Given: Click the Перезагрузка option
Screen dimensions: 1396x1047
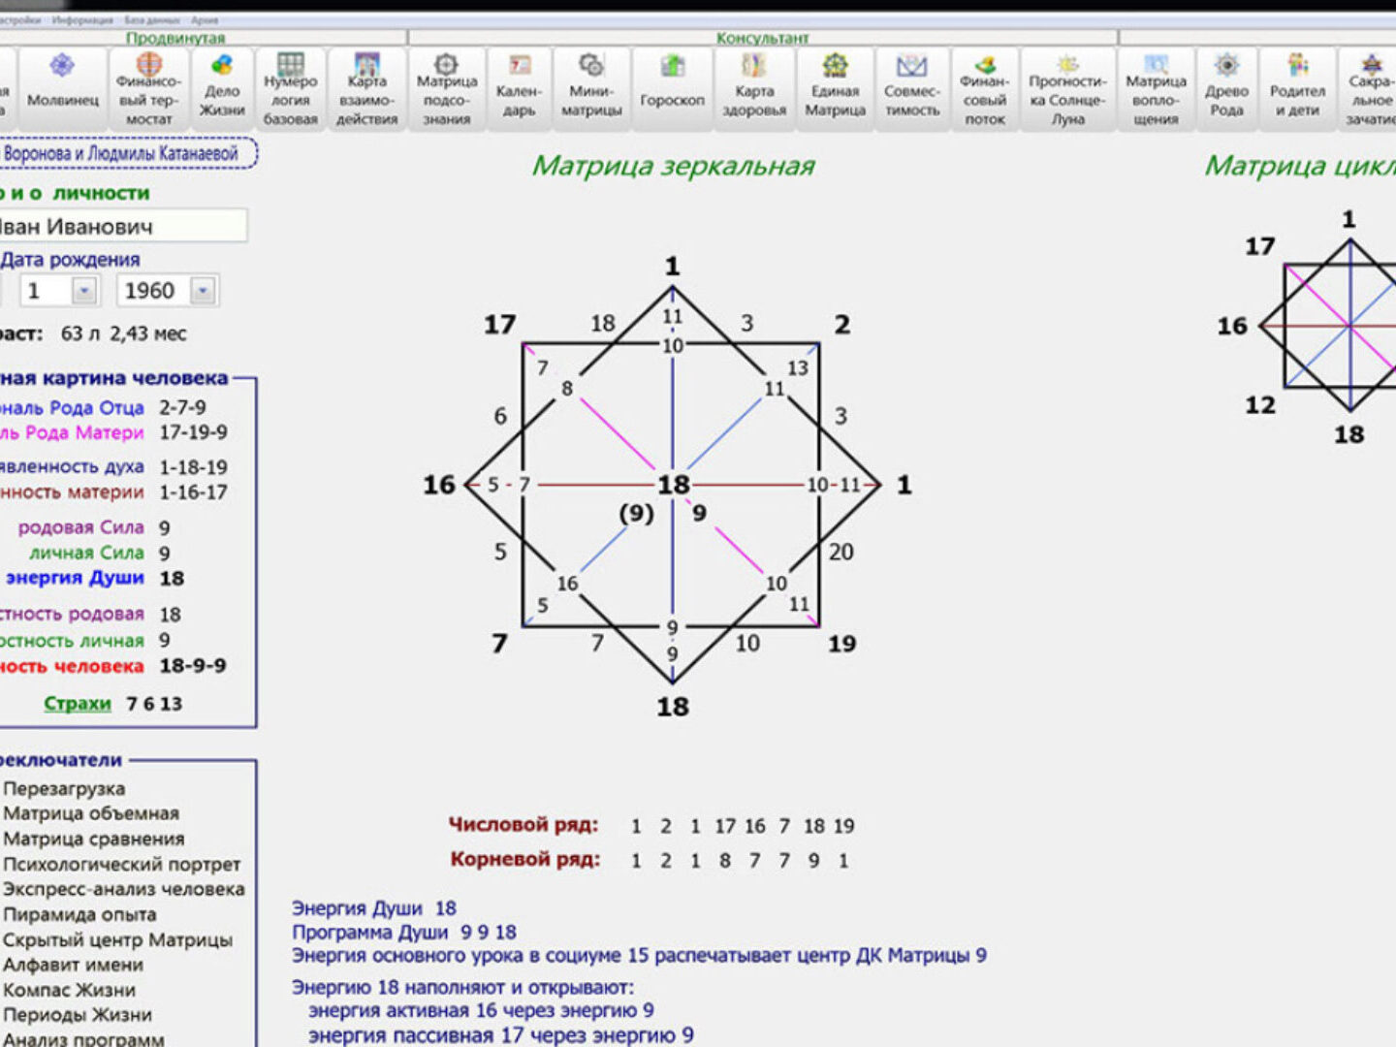Looking at the screenshot, I should (64, 788).
